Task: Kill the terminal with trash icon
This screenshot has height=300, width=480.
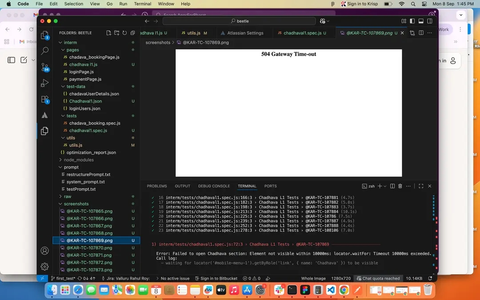Action: point(400,186)
